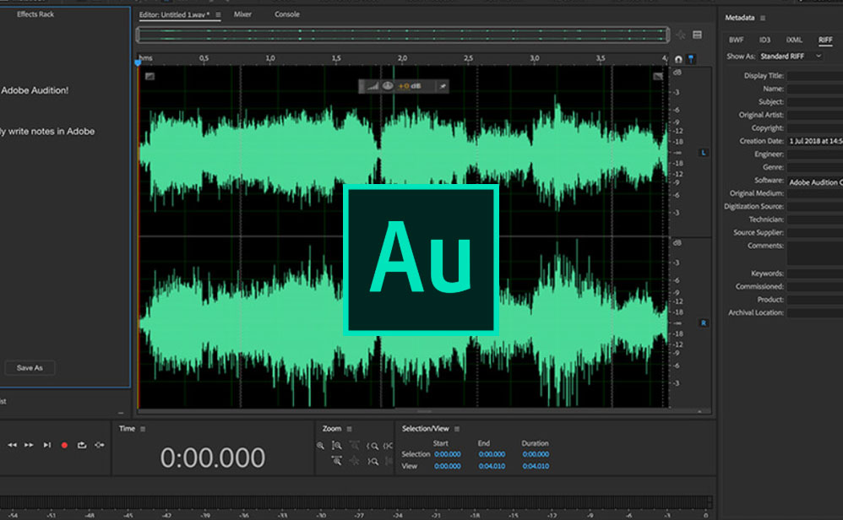Open the Time panel menu
Image resolution: width=843 pixels, height=520 pixels.
pos(144,429)
